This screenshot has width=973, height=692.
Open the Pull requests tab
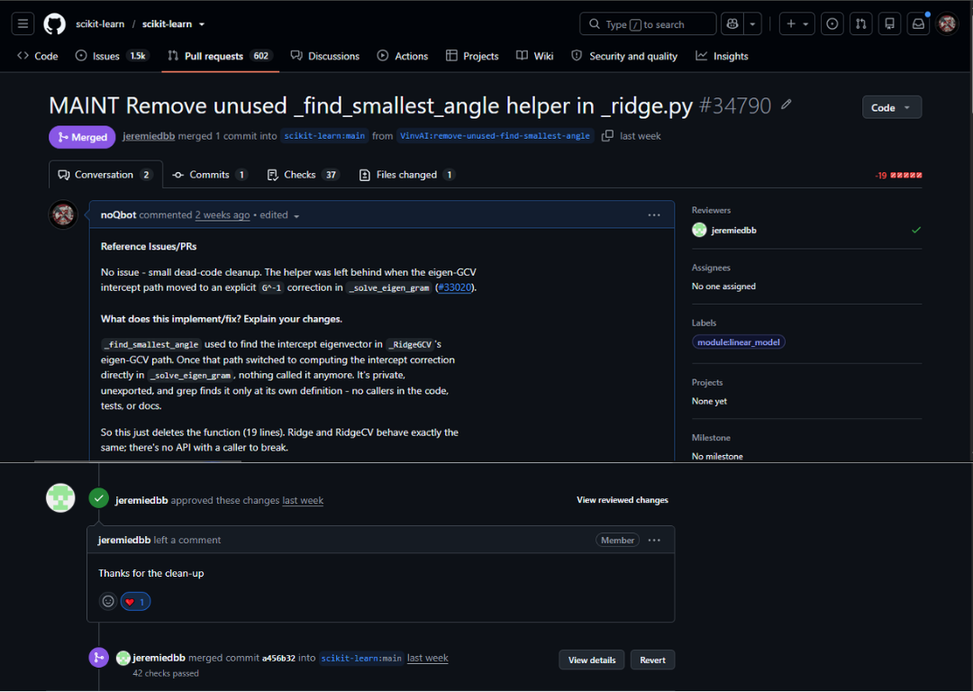click(221, 56)
